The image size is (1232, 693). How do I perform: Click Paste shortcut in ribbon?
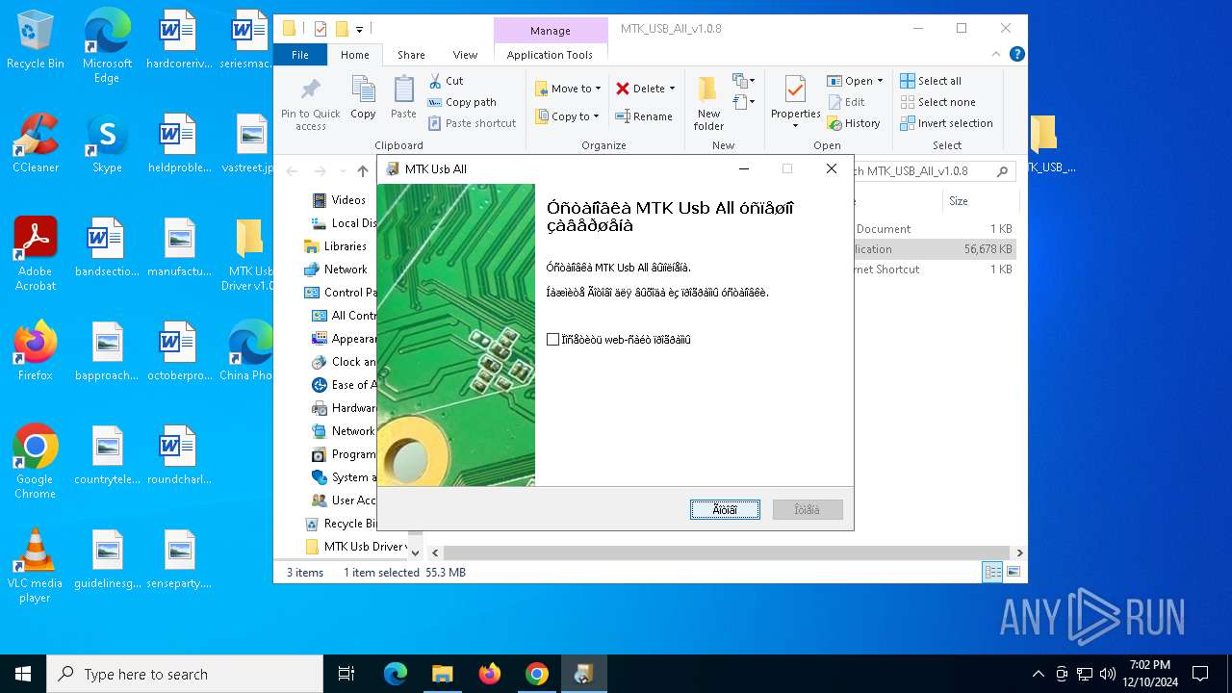tap(473, 123)
